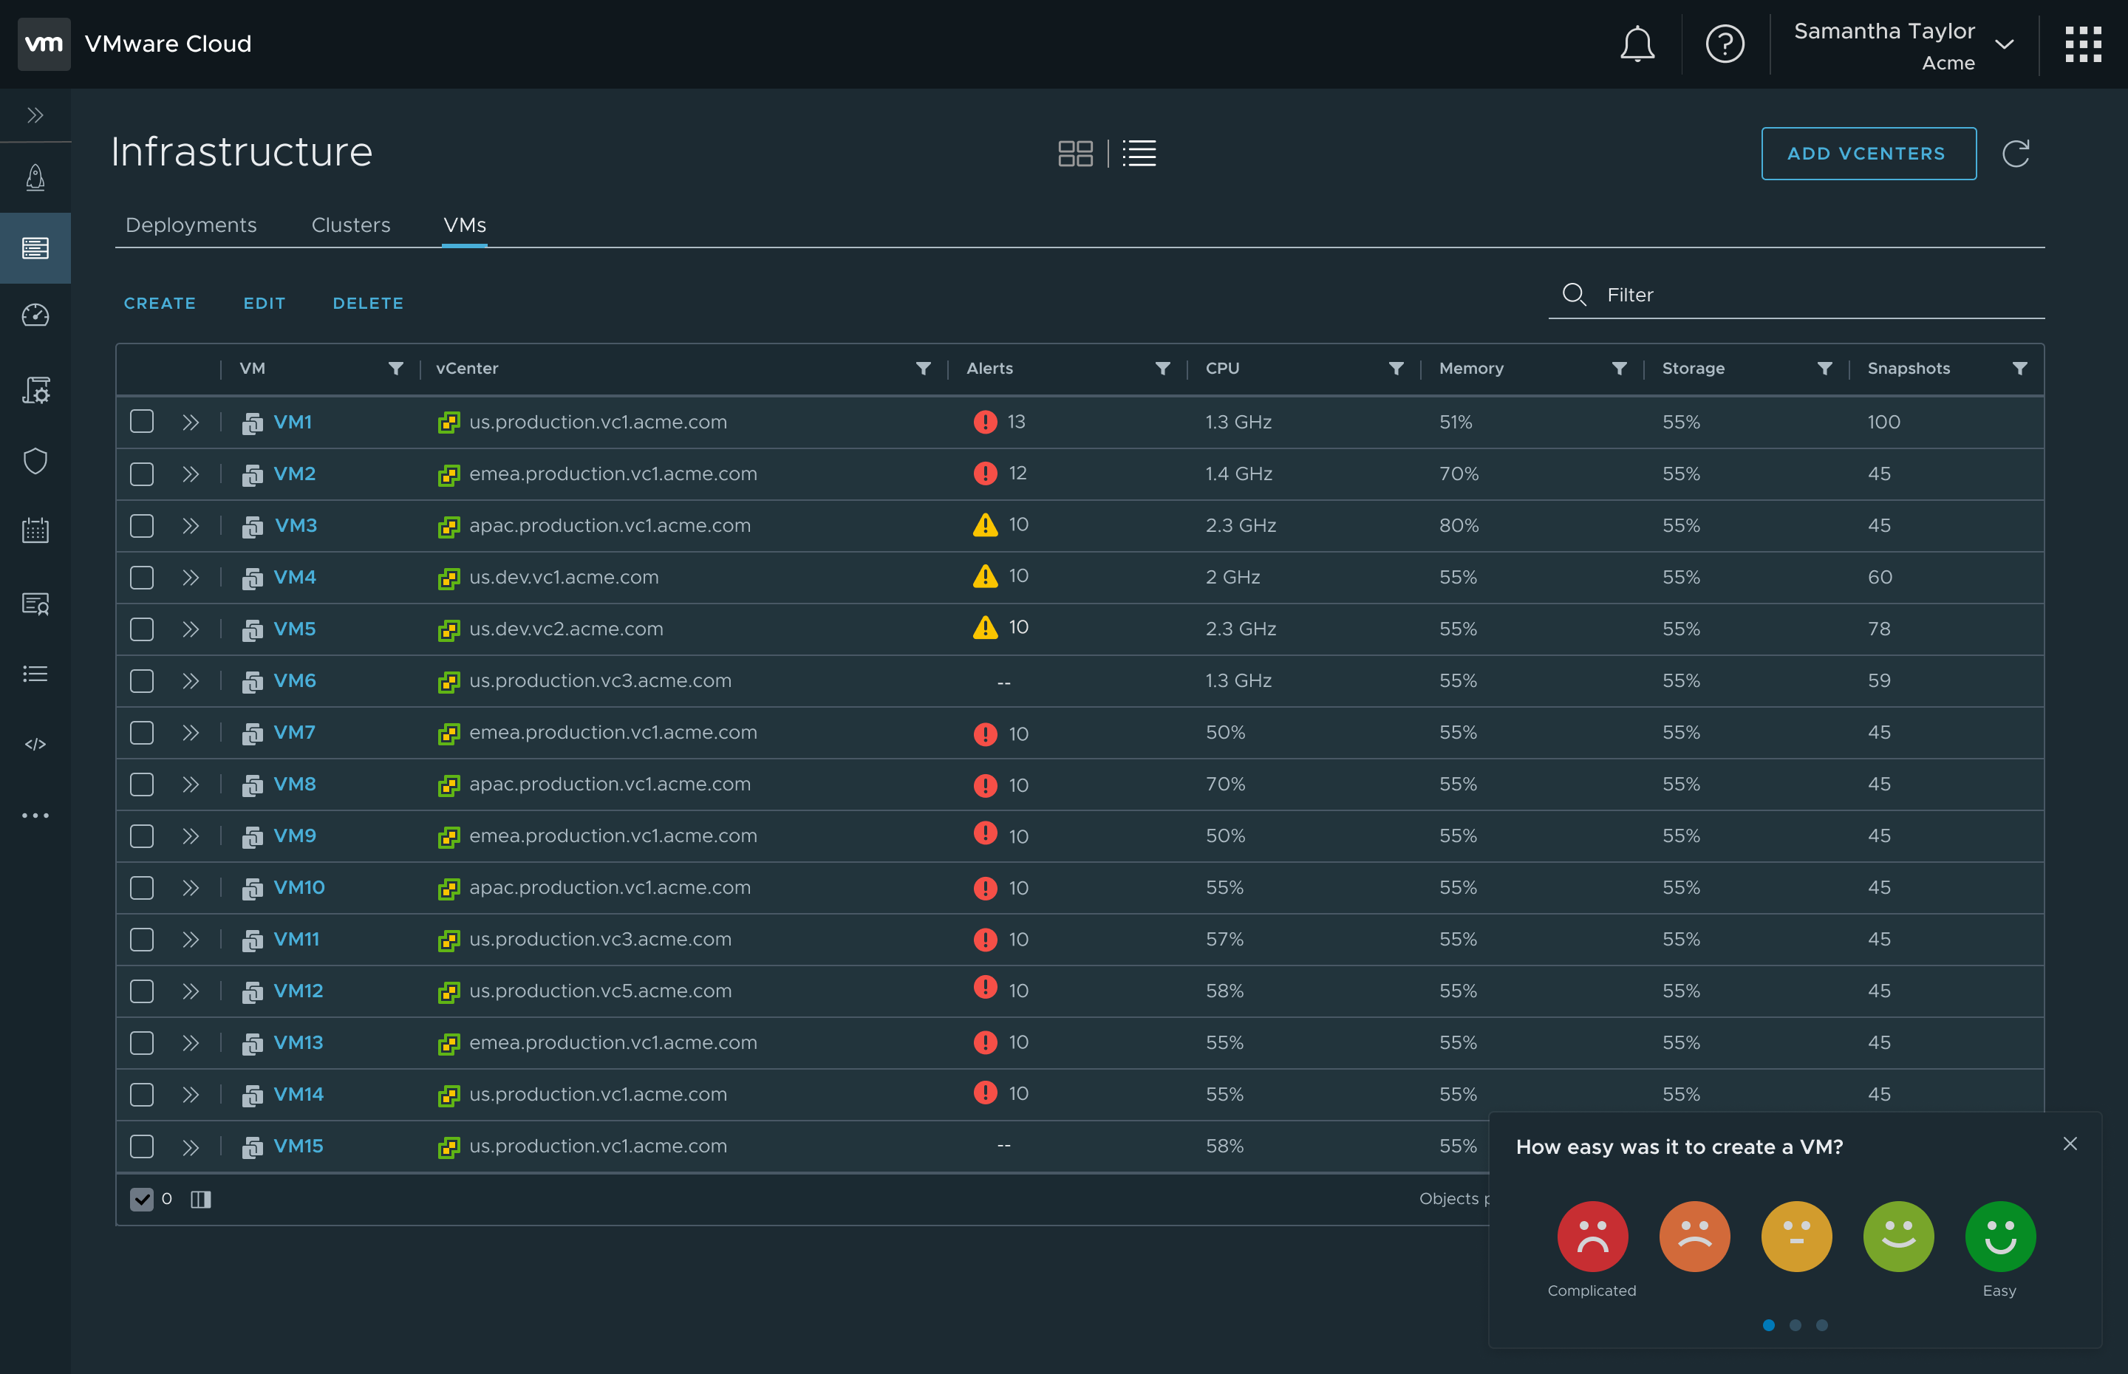2128x1374 pixels.
Task: Open the help question mark icon
Action: pyautogui.click(x=1724, y=44)
